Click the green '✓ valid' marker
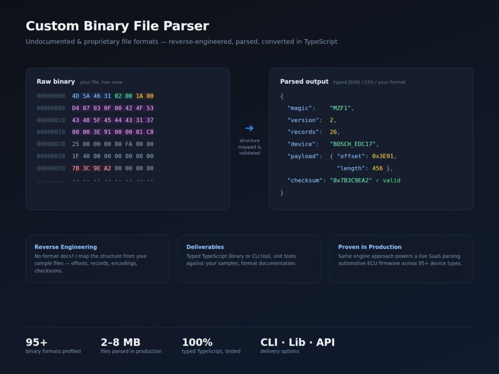The height and width of the screenshot is (374, 499). pyautogui.click(x=388, y=181)
